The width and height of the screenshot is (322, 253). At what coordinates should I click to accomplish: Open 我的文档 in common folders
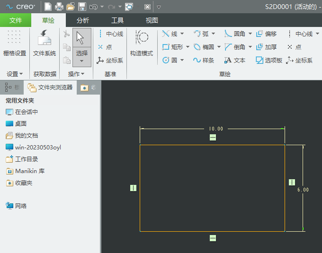pyautogui.click(x=26, y=135)
